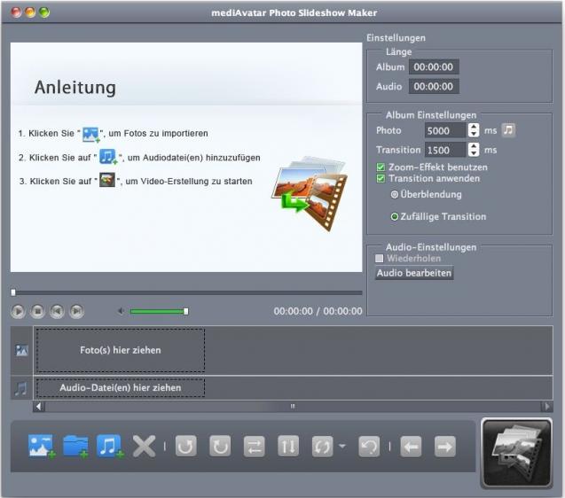Viewport: 565px width, 498px height.
Task: Click the video creation icon in step 3
Action: coord(107,180)
